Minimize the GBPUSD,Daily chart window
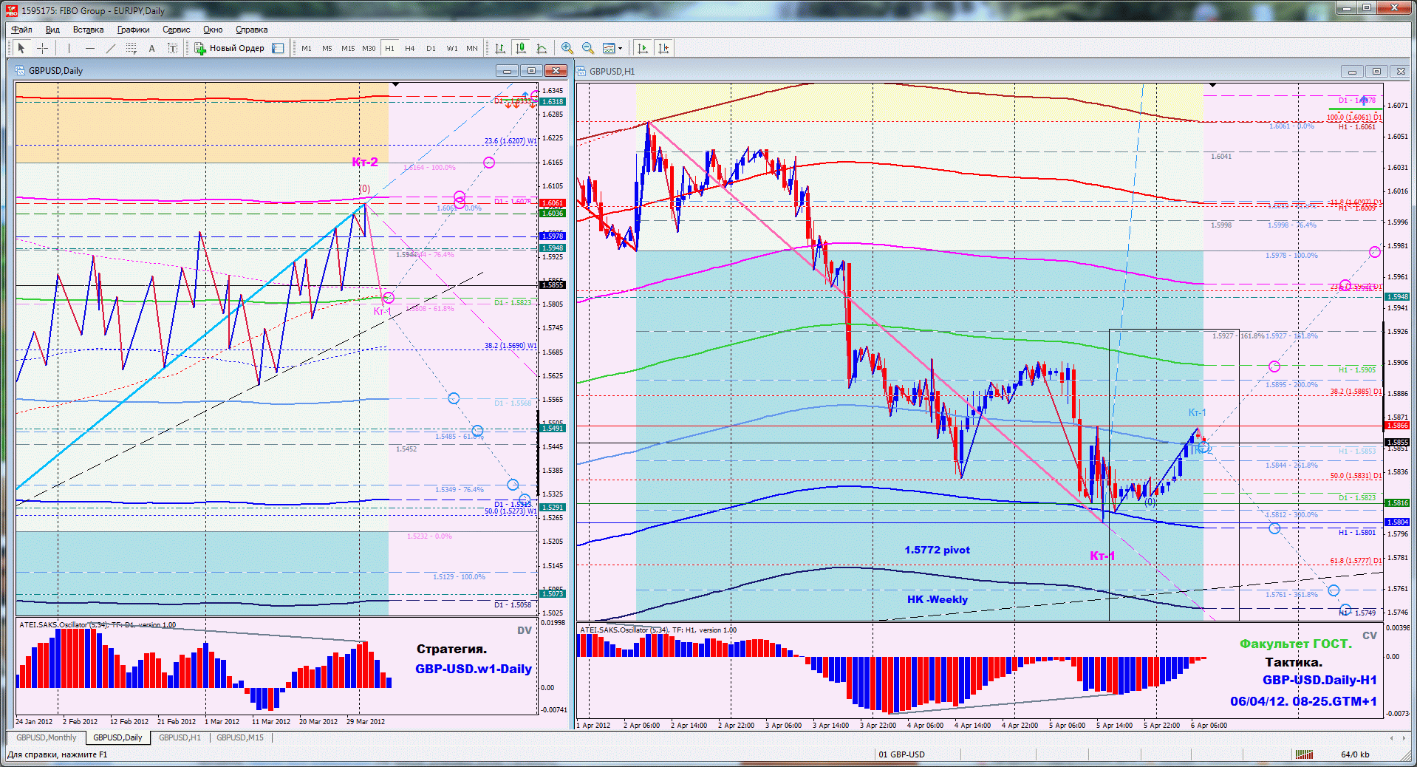Image resolution: width=1417 pixels, height=767 pixels. point(507,70)
